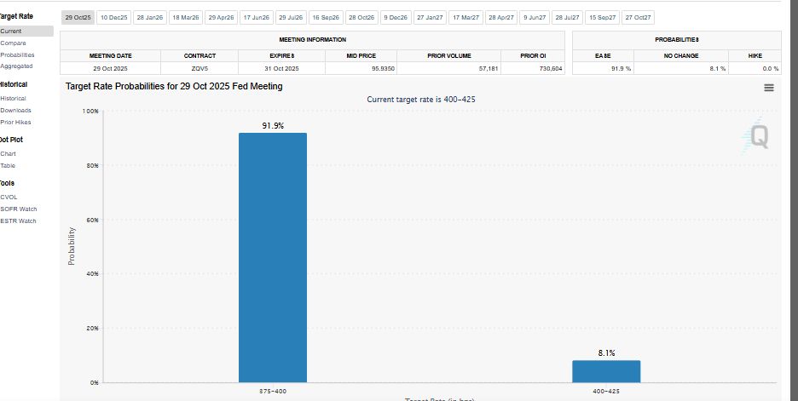The width and height of the screenshot is (798, 401).
Task: Open the 17 Jun26 meeting tab
Action: [x=256, y=18]
